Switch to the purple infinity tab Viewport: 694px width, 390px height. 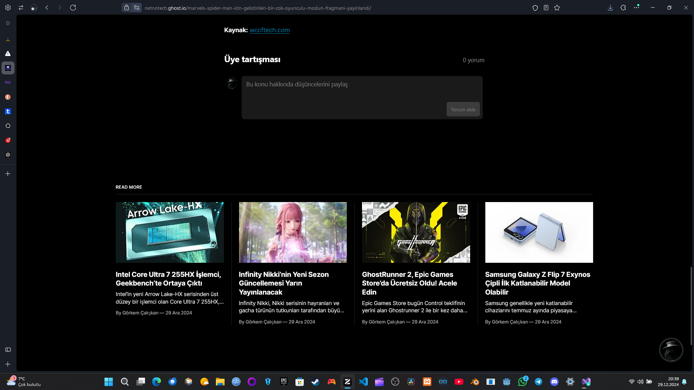[x=8, y=82]
